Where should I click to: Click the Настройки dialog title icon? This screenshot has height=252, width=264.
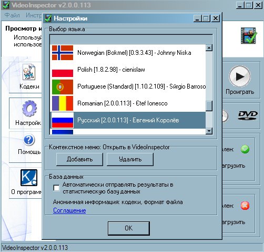48,18
